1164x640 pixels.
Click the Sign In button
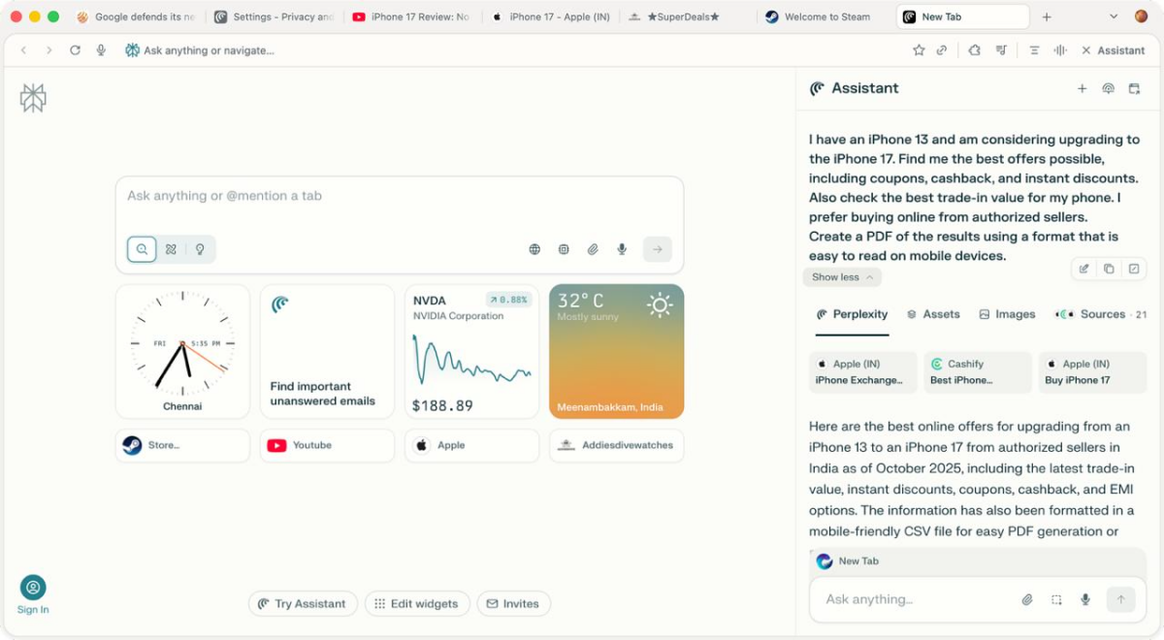coord(33,594)
